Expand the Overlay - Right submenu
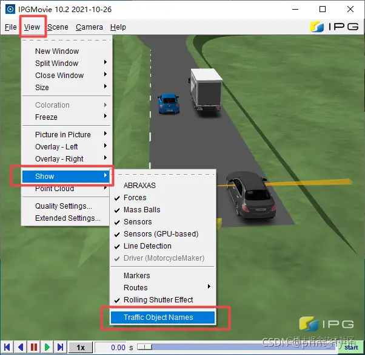This screenshot has height=355, width=365. (66, 159)
